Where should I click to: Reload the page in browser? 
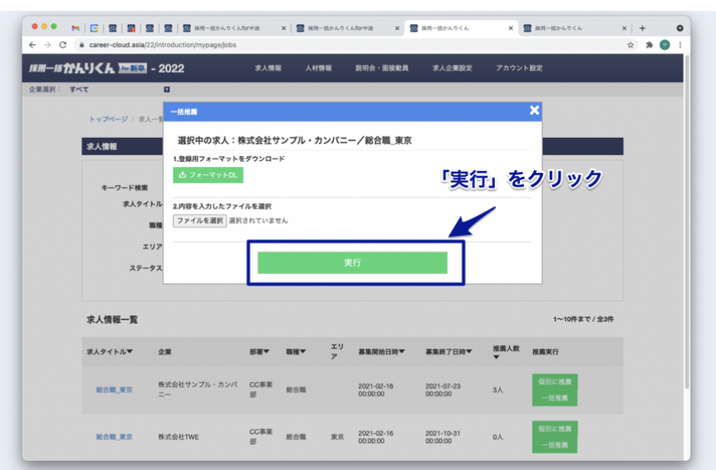pos(63,45)
